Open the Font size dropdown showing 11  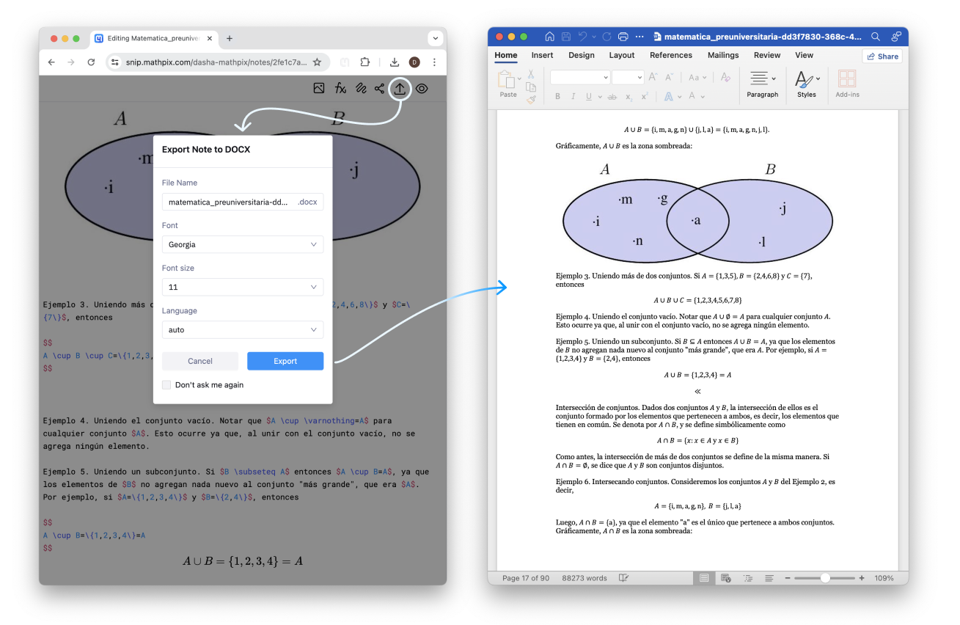(243, 287)
